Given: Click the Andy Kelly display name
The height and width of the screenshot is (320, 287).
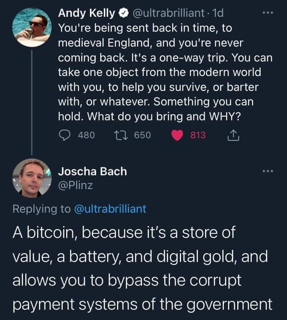Looking at the screenshot, I should click(86, 13).
